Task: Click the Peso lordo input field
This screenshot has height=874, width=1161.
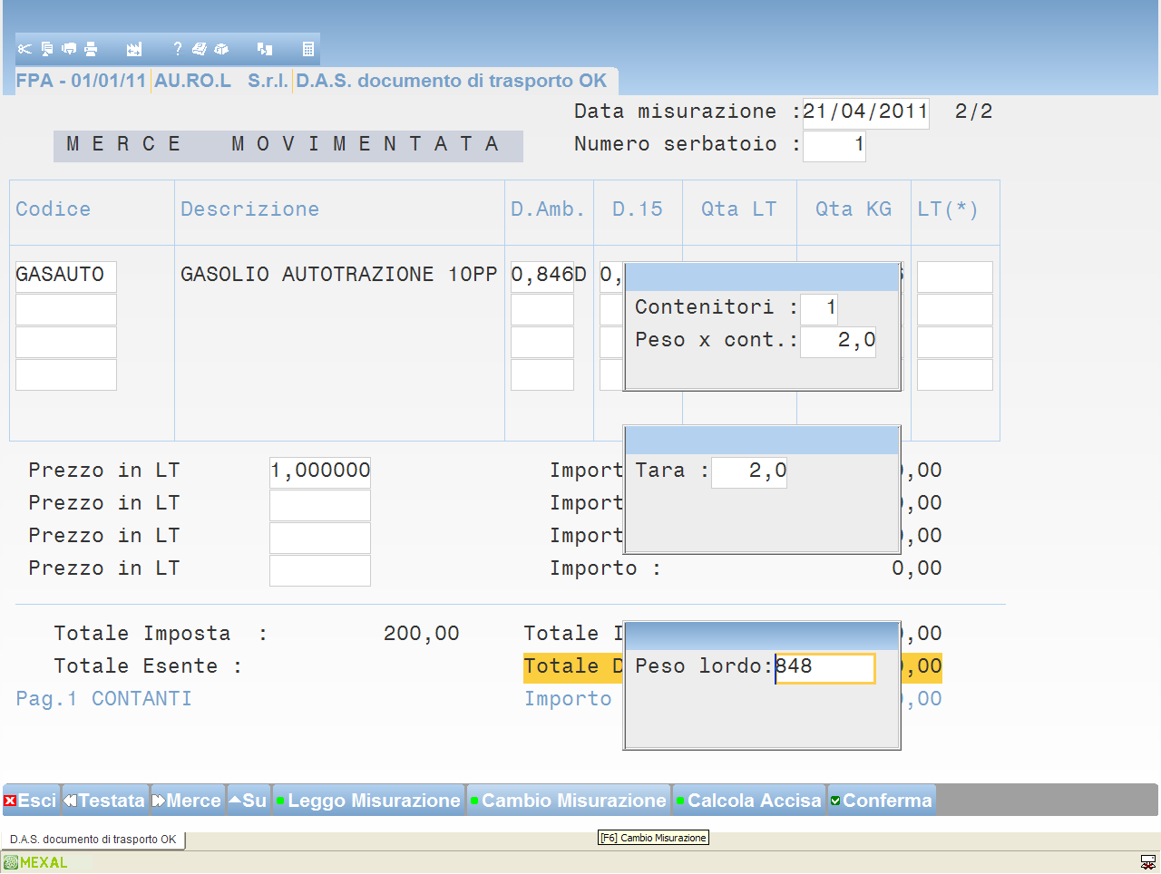Action: (x=824, y=667)
